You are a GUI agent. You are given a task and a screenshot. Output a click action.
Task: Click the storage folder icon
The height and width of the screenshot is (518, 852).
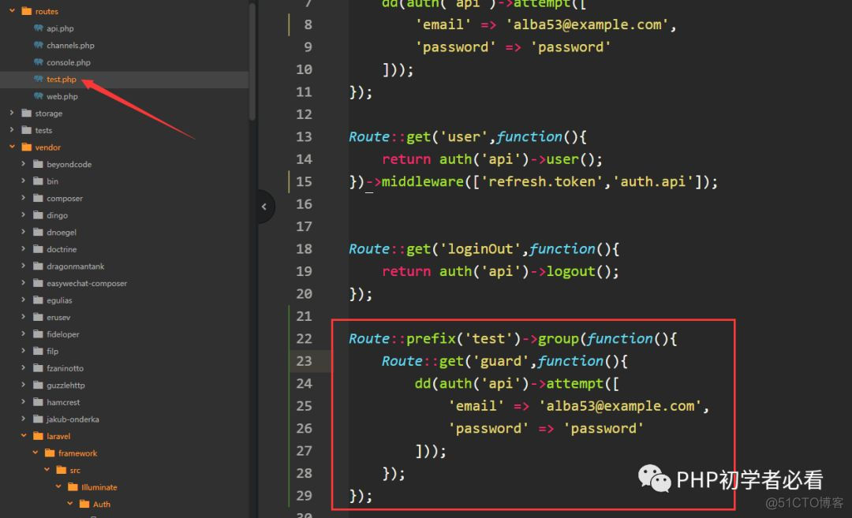[26, 113]
